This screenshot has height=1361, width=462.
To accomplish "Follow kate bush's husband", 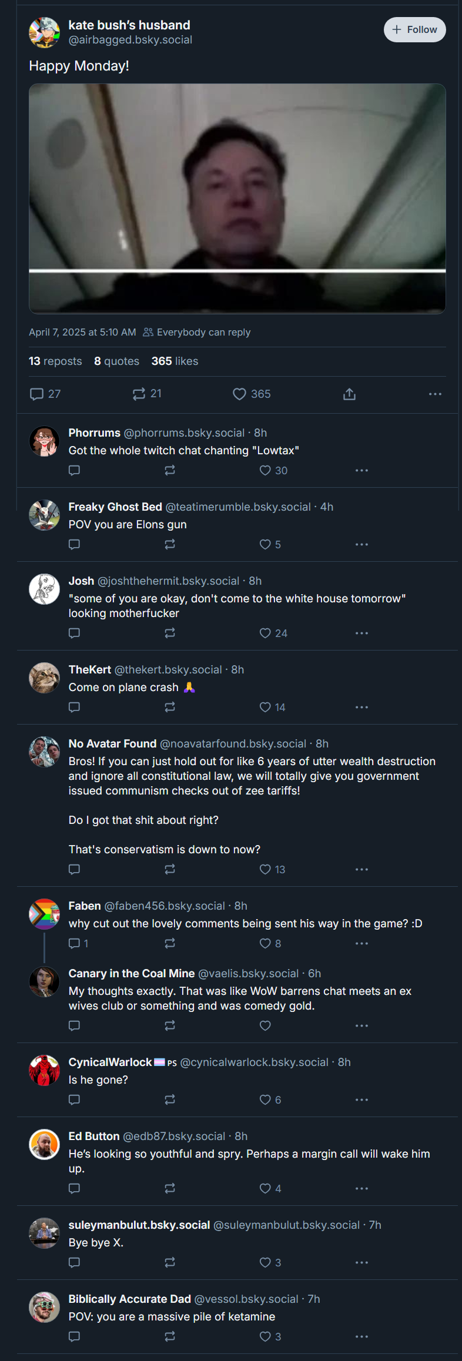I will point(415,29).
